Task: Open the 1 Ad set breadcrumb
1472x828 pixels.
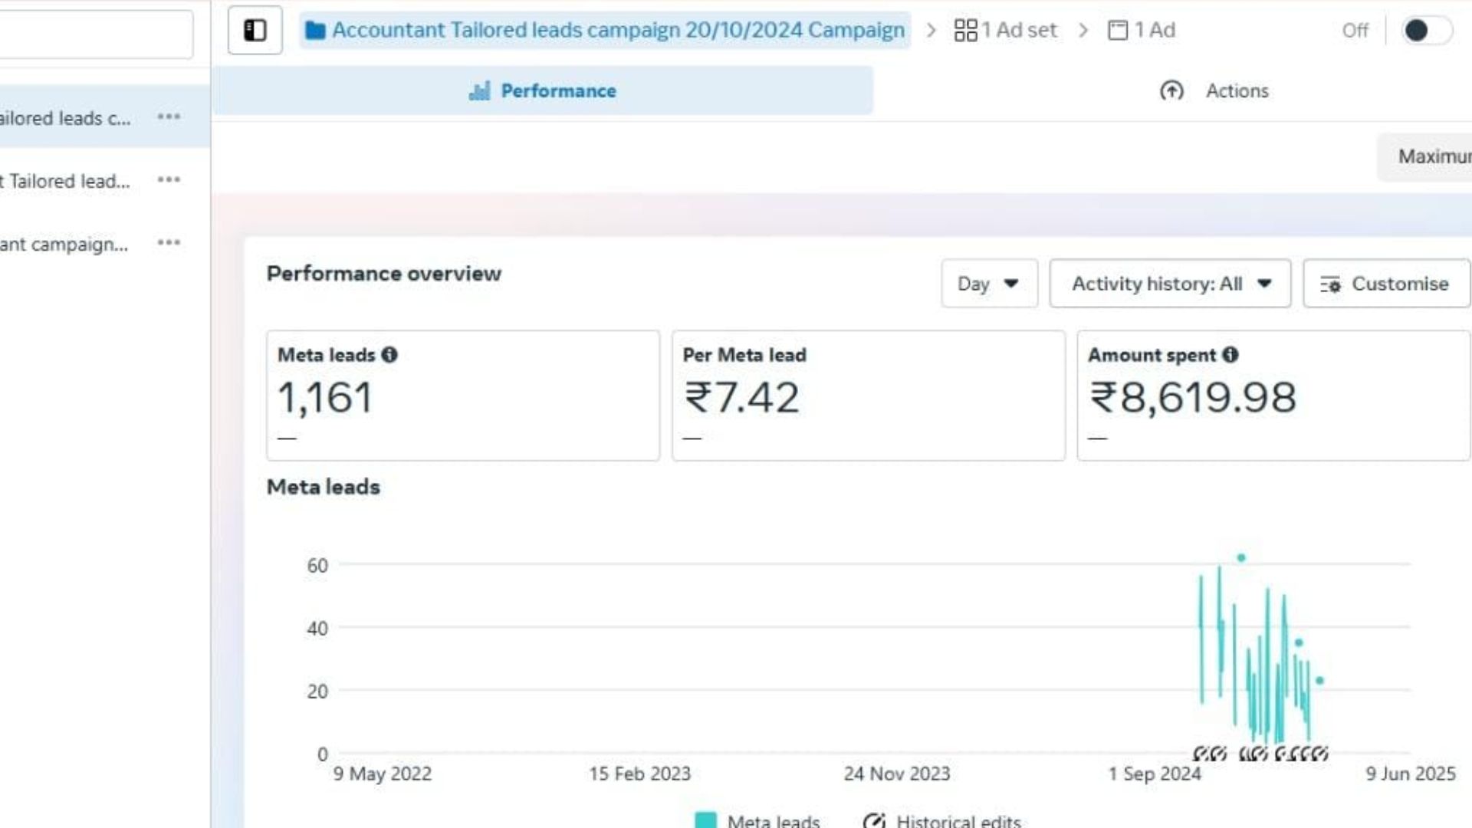Action: pyautogui.click(x=1005, y=30)
